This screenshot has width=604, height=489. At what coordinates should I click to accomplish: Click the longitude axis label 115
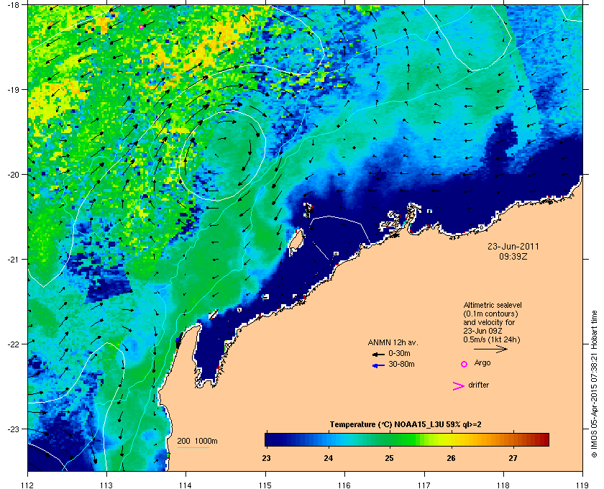click(x=265, y=485)
